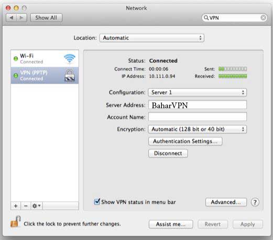The width and height of the screenshot is (273, 240).
Task: Click the back navigation arrow
Action: click(x=12, y=18)
